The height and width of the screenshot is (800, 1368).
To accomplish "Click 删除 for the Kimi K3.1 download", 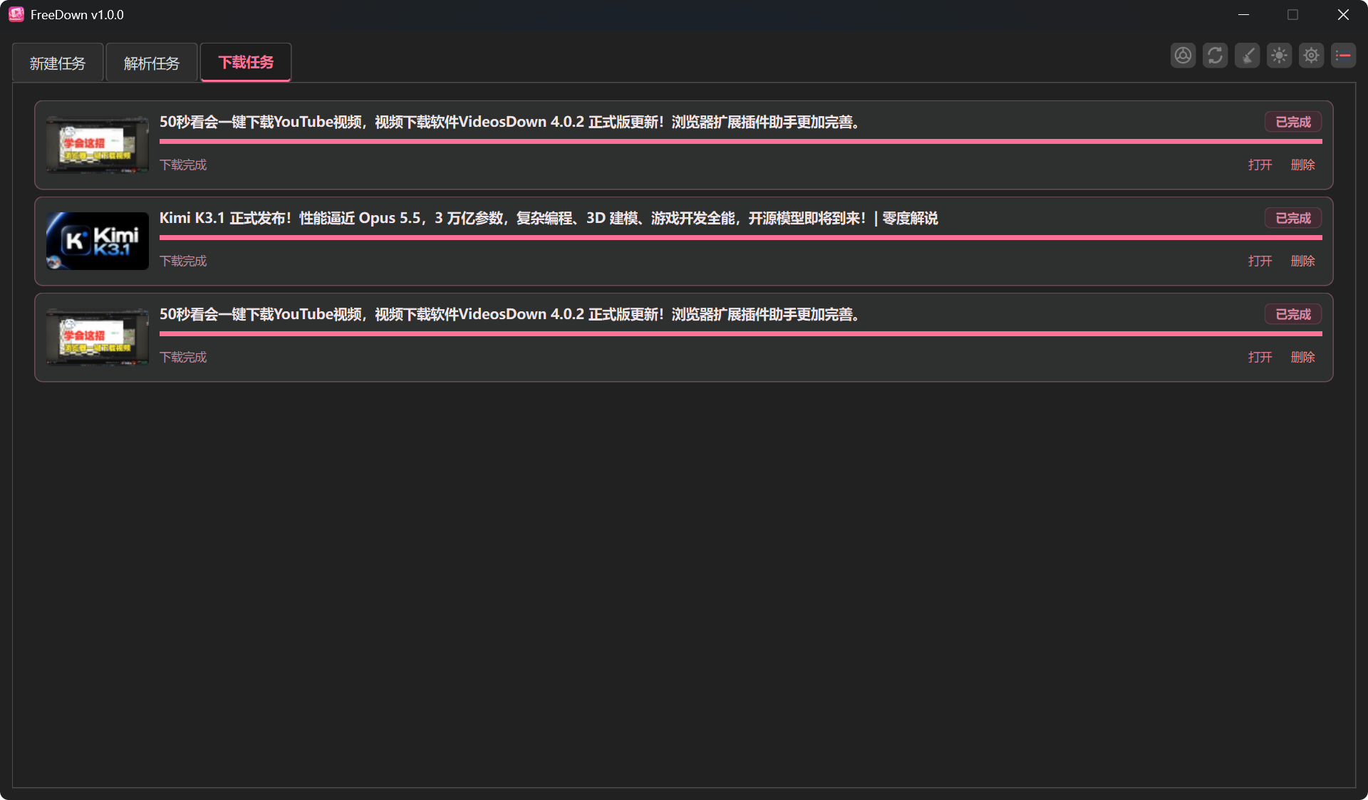I will pyautogui.click(x=1302, y=261).
